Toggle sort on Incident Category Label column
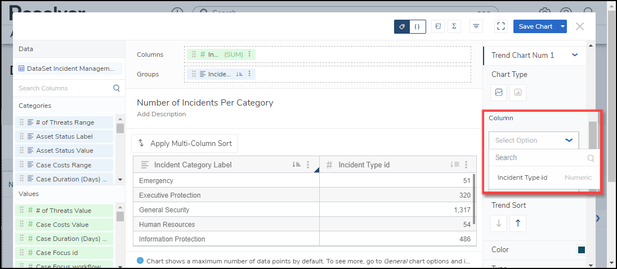Image resolution: width=617 pixels, height=269 pixels. pos(296,165)
